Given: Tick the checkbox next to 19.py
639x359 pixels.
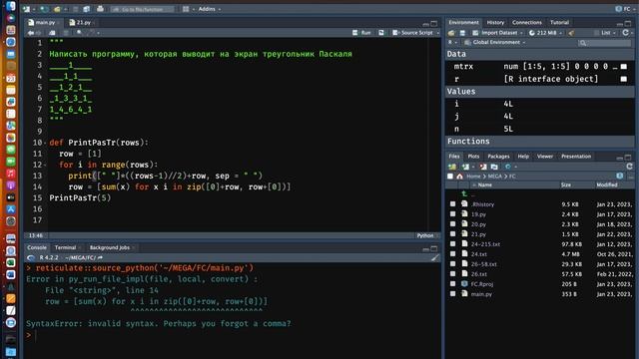Looking at the screenshot, I should point(452,214).
